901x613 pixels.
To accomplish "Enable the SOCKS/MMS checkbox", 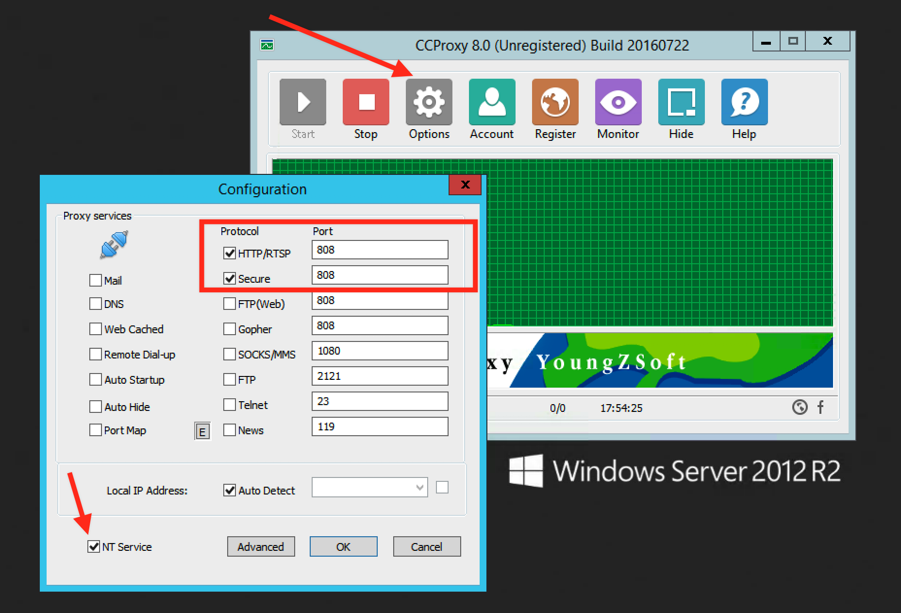I will click(229, 354).
